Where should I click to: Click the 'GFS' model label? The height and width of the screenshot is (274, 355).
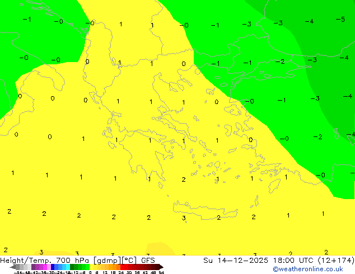(x=148, y=261)
